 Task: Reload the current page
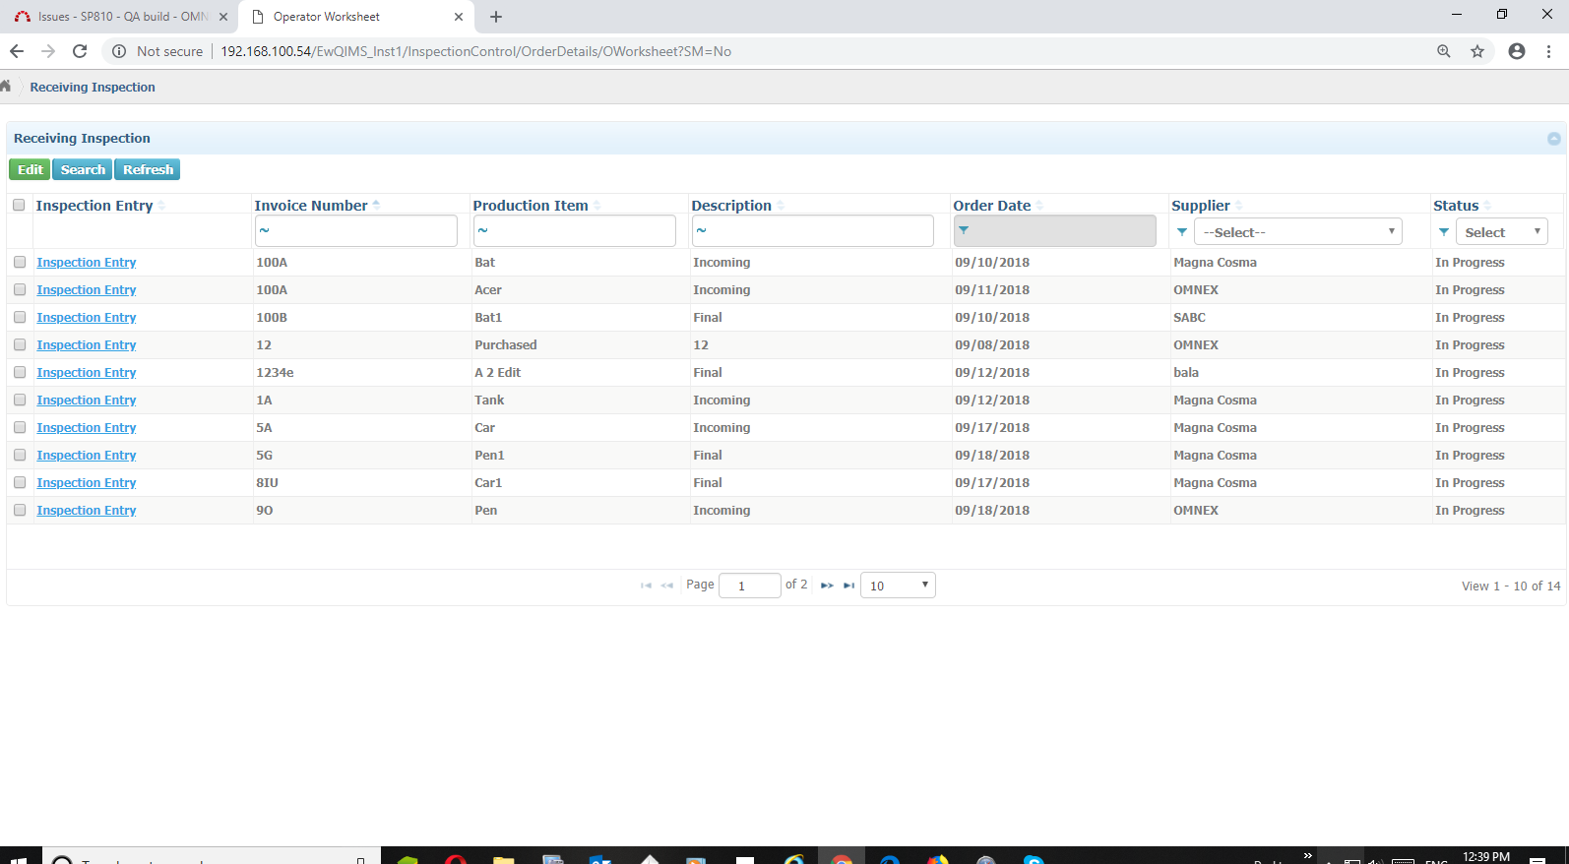click(x=80, y=51)
